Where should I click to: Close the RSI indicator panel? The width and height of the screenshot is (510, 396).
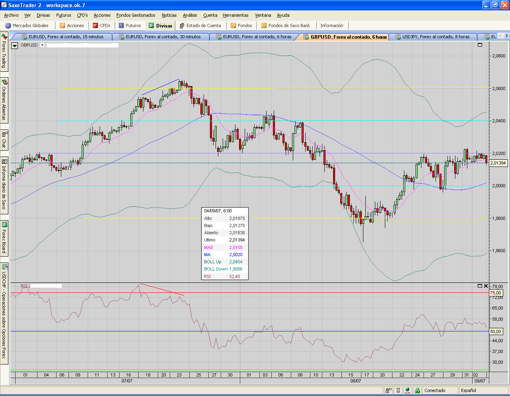click(x=486, y=286)
